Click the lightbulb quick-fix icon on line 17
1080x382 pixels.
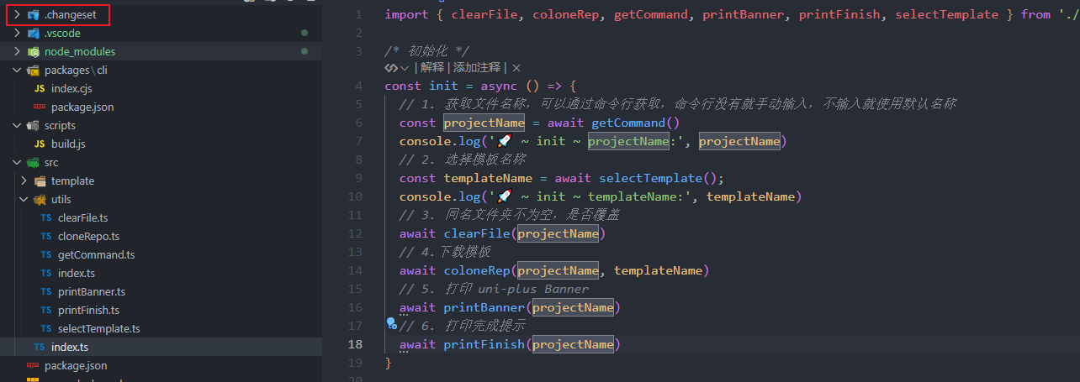(391, 322)
